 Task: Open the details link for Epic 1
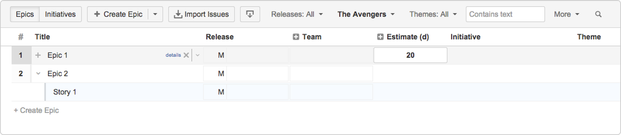[x=173, y=55]
